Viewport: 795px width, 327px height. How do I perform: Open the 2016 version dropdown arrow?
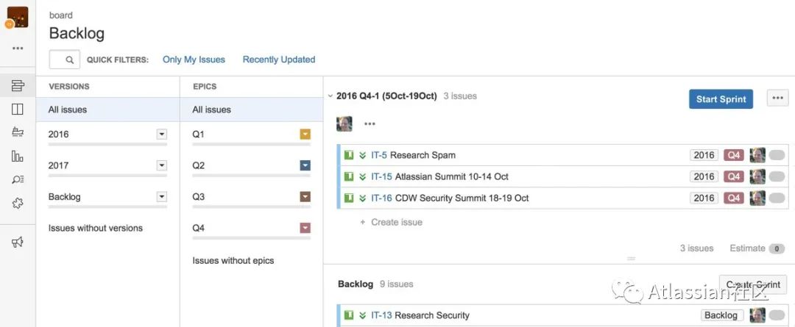[162, 134]
